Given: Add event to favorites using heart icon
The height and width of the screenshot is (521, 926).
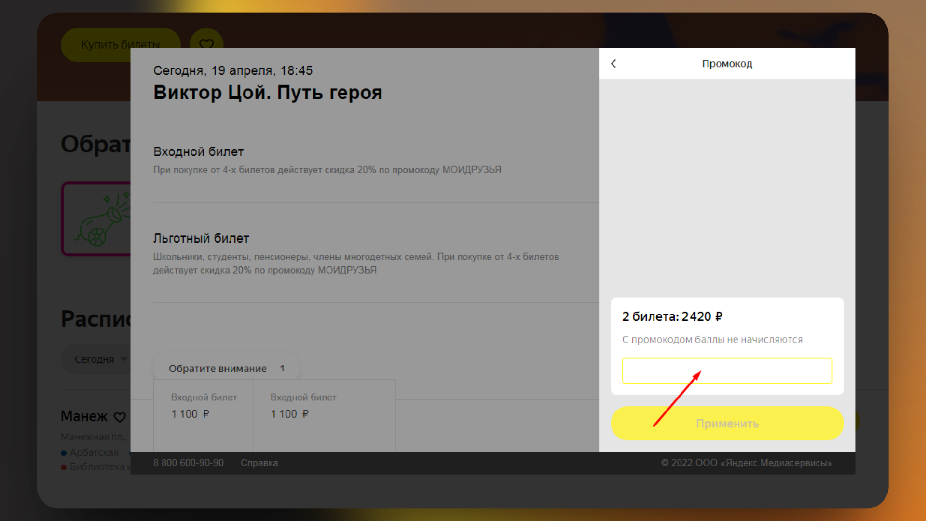Looking at the screenshot, I should [206, 45].
